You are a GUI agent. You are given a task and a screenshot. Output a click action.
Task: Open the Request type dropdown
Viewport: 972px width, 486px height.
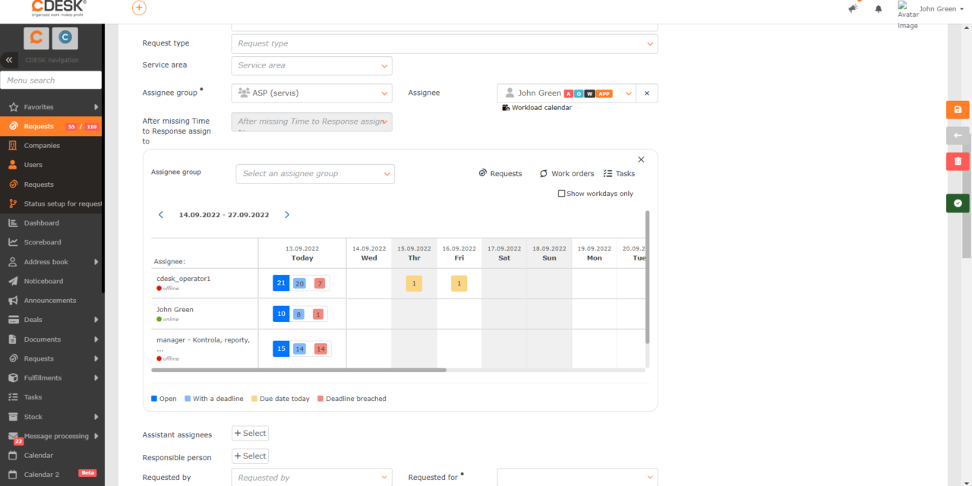(x=444, y=44)
